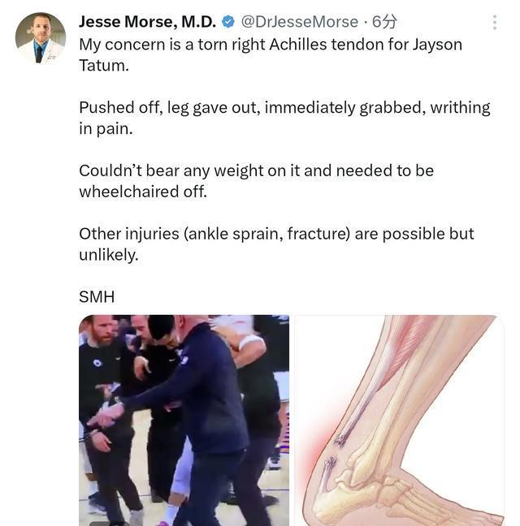Open Jesse Morse's profile picture
This screenshot has height=526, width=520.
pyautogui.click(x=41, y=38)
